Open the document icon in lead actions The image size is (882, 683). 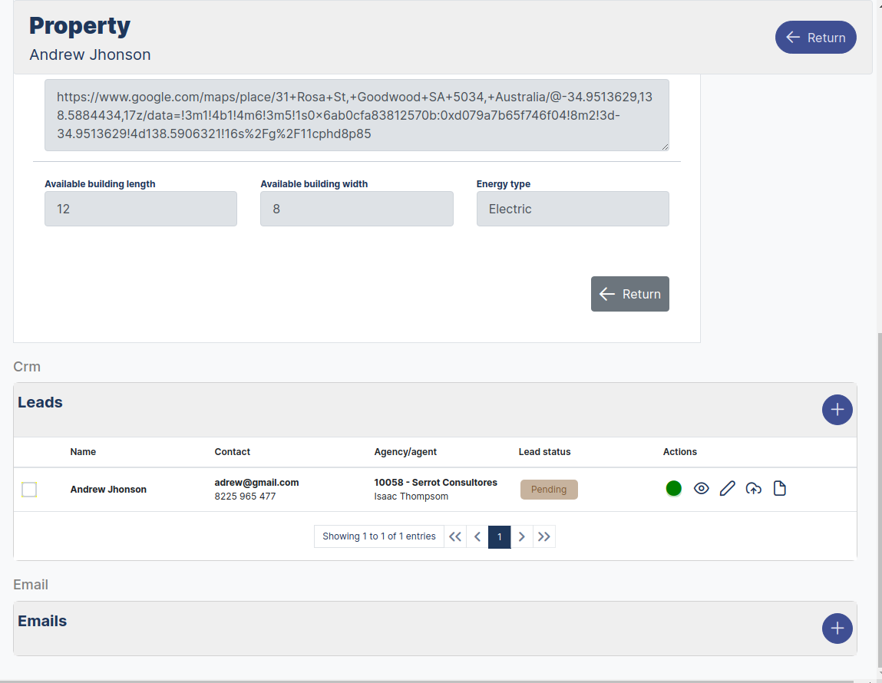[x=780, y=489]
